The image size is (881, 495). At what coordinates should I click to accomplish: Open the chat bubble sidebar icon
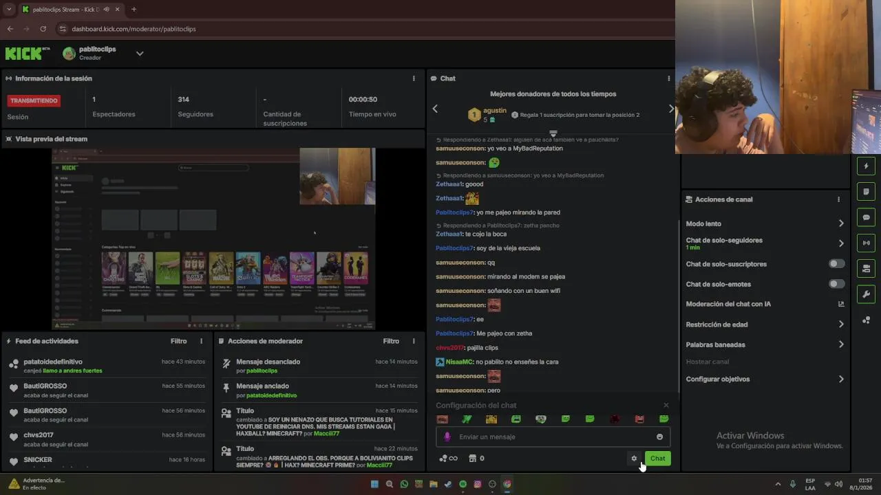(x=866, y=217)
